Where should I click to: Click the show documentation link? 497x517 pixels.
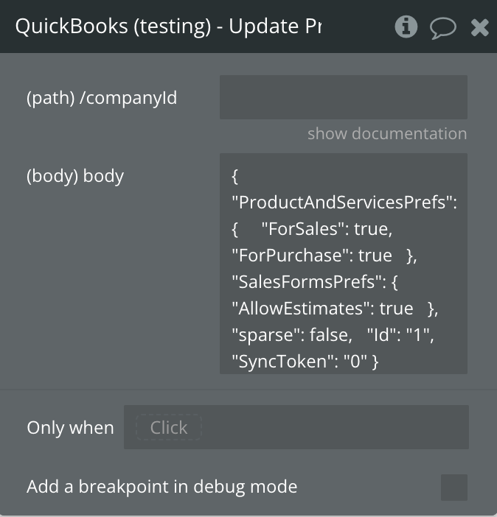(386, 134)
